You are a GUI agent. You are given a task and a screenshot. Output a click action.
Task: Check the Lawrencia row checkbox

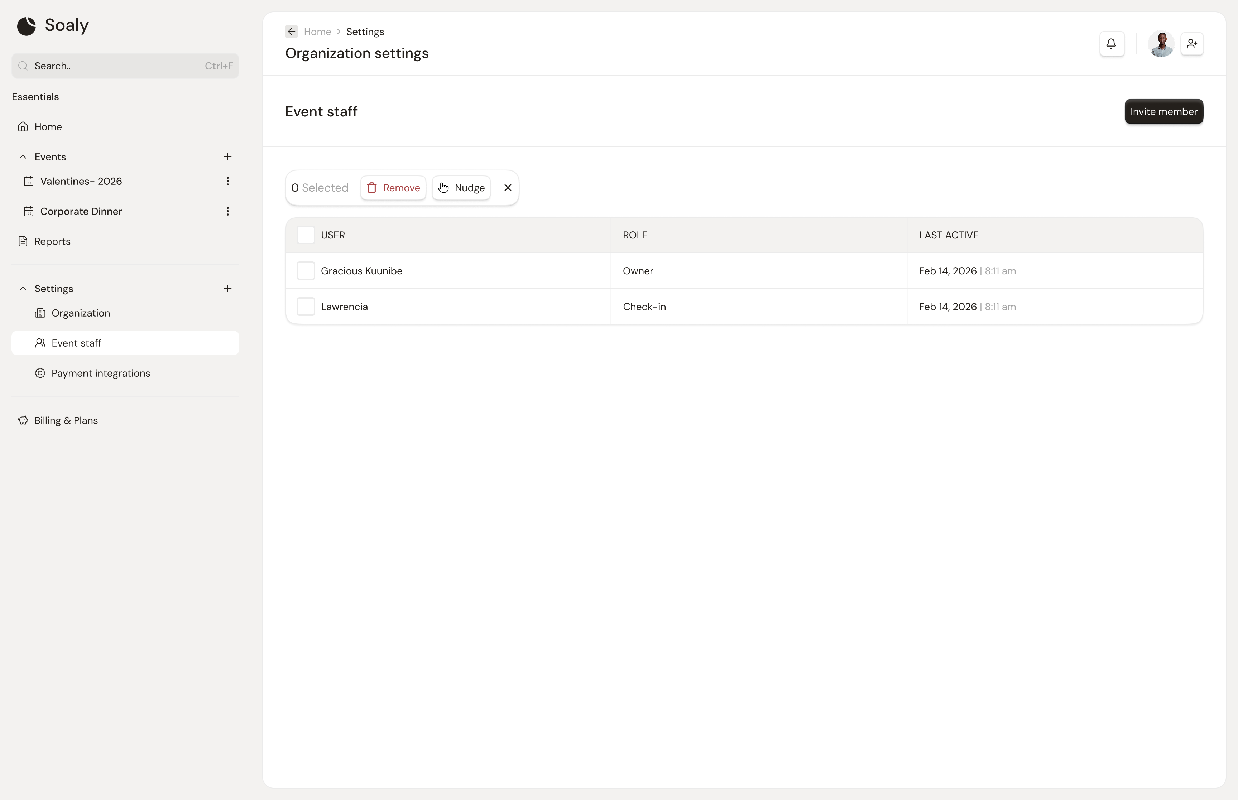(x=306, y=307)
